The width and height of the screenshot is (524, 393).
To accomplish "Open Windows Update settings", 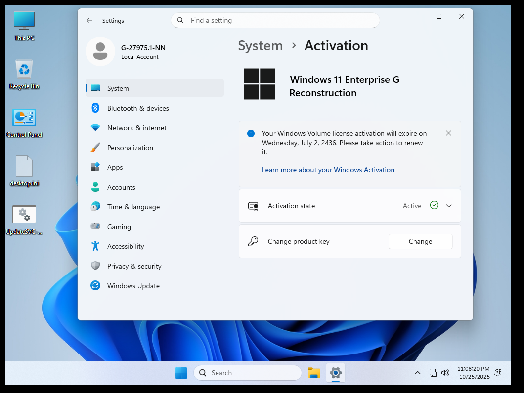I will 155,285.
